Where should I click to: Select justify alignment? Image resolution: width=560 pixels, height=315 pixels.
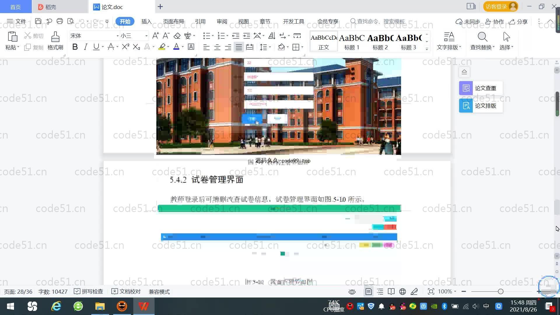tap(239, 47)
